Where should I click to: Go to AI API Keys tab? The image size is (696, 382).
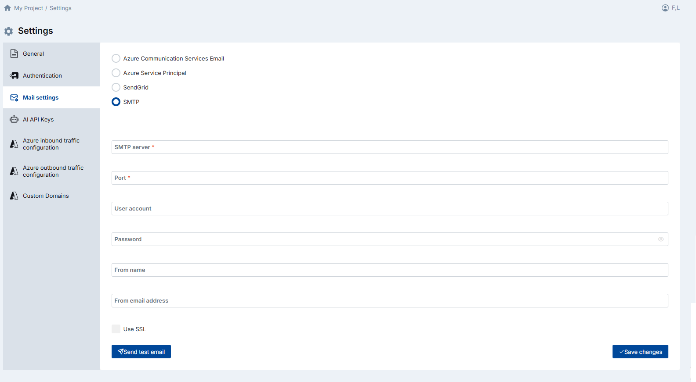(51, 119)
